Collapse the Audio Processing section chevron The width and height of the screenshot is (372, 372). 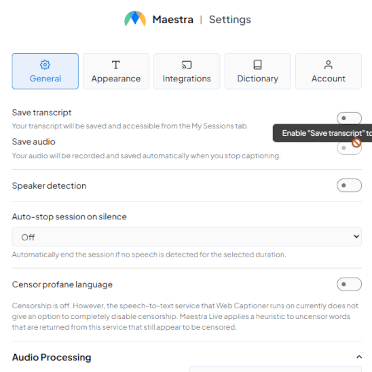359,357
